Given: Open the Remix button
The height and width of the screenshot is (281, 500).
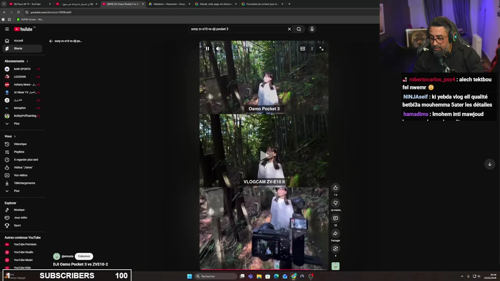Looking at the screenshot, I should click(x=336, y=249).
